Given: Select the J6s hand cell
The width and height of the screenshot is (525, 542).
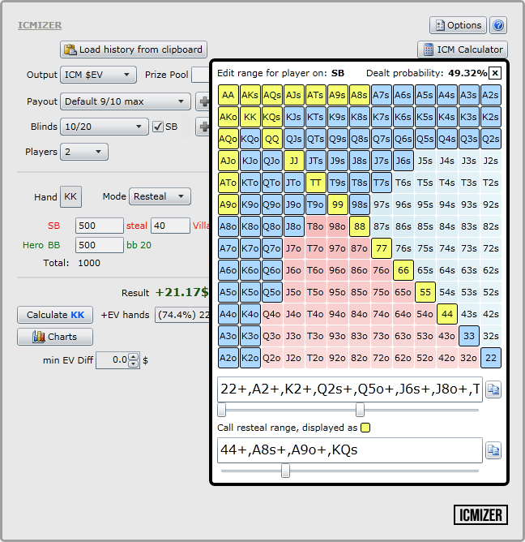Looking at the screenshot, I should [403, 161].
